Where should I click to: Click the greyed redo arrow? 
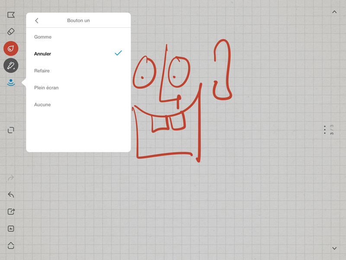[x=11, y=178]
